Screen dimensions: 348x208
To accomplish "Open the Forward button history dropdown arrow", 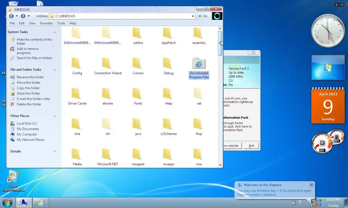I will (29, 16).
